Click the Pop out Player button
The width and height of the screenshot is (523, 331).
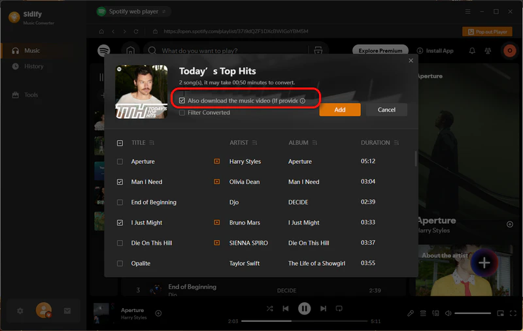487,31
